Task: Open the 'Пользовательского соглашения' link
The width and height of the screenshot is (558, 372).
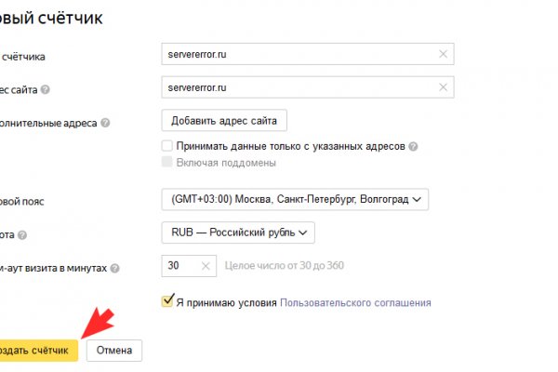Action: [355, 303]
